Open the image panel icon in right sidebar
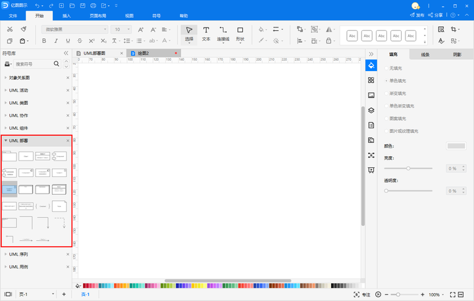Viewport: 474px width, 301px height. coord(371,95)
